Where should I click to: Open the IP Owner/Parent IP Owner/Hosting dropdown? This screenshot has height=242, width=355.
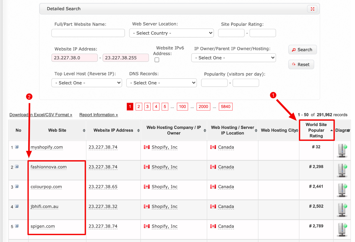[x=233, y=57]
